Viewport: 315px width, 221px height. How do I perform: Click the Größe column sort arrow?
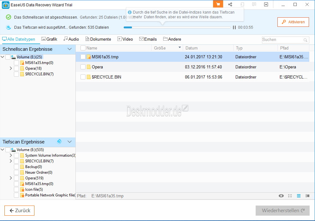[180, 48]
